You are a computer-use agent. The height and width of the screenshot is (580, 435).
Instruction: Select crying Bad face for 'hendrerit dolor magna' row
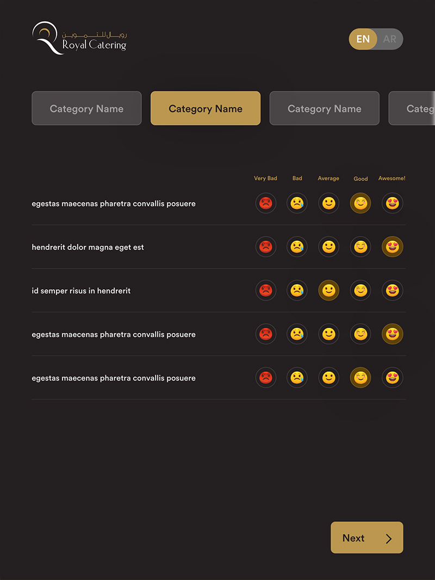[297, 247]
